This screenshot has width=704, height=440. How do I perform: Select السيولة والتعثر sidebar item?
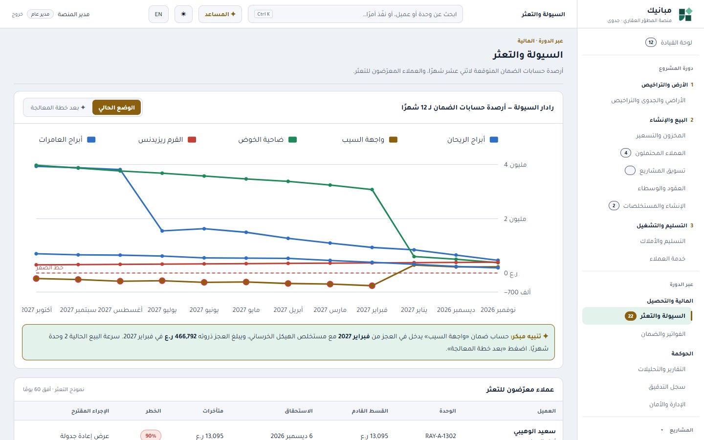[x=637, y=316]
